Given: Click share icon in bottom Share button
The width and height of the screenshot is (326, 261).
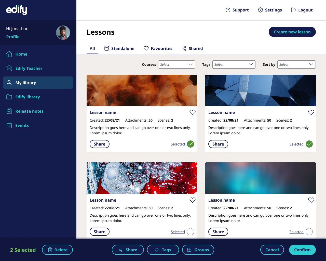Looking at the screenshot, I should coord(120,250).
